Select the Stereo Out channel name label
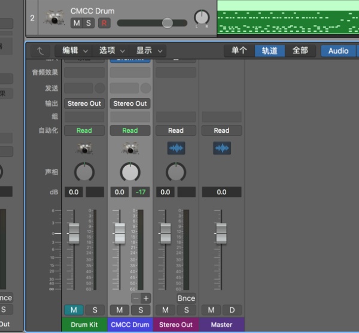This screenshot has width=359, height=333. pyautogui.click(x=176, y=325)
